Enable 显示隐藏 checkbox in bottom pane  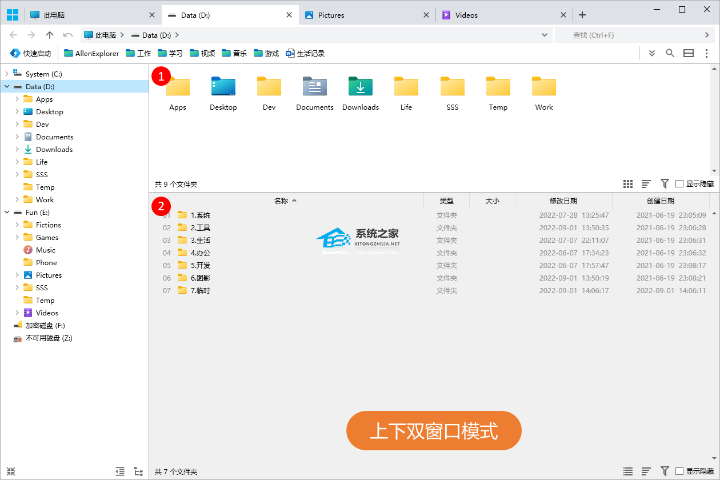tap(679, 471)
